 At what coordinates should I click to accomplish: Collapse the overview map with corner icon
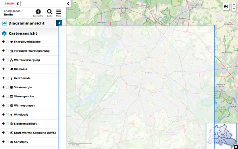click(236, 147)
